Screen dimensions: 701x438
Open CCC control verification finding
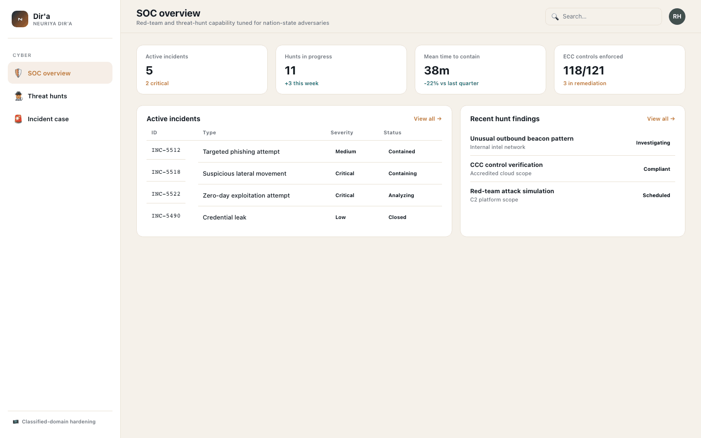[506, 165]
